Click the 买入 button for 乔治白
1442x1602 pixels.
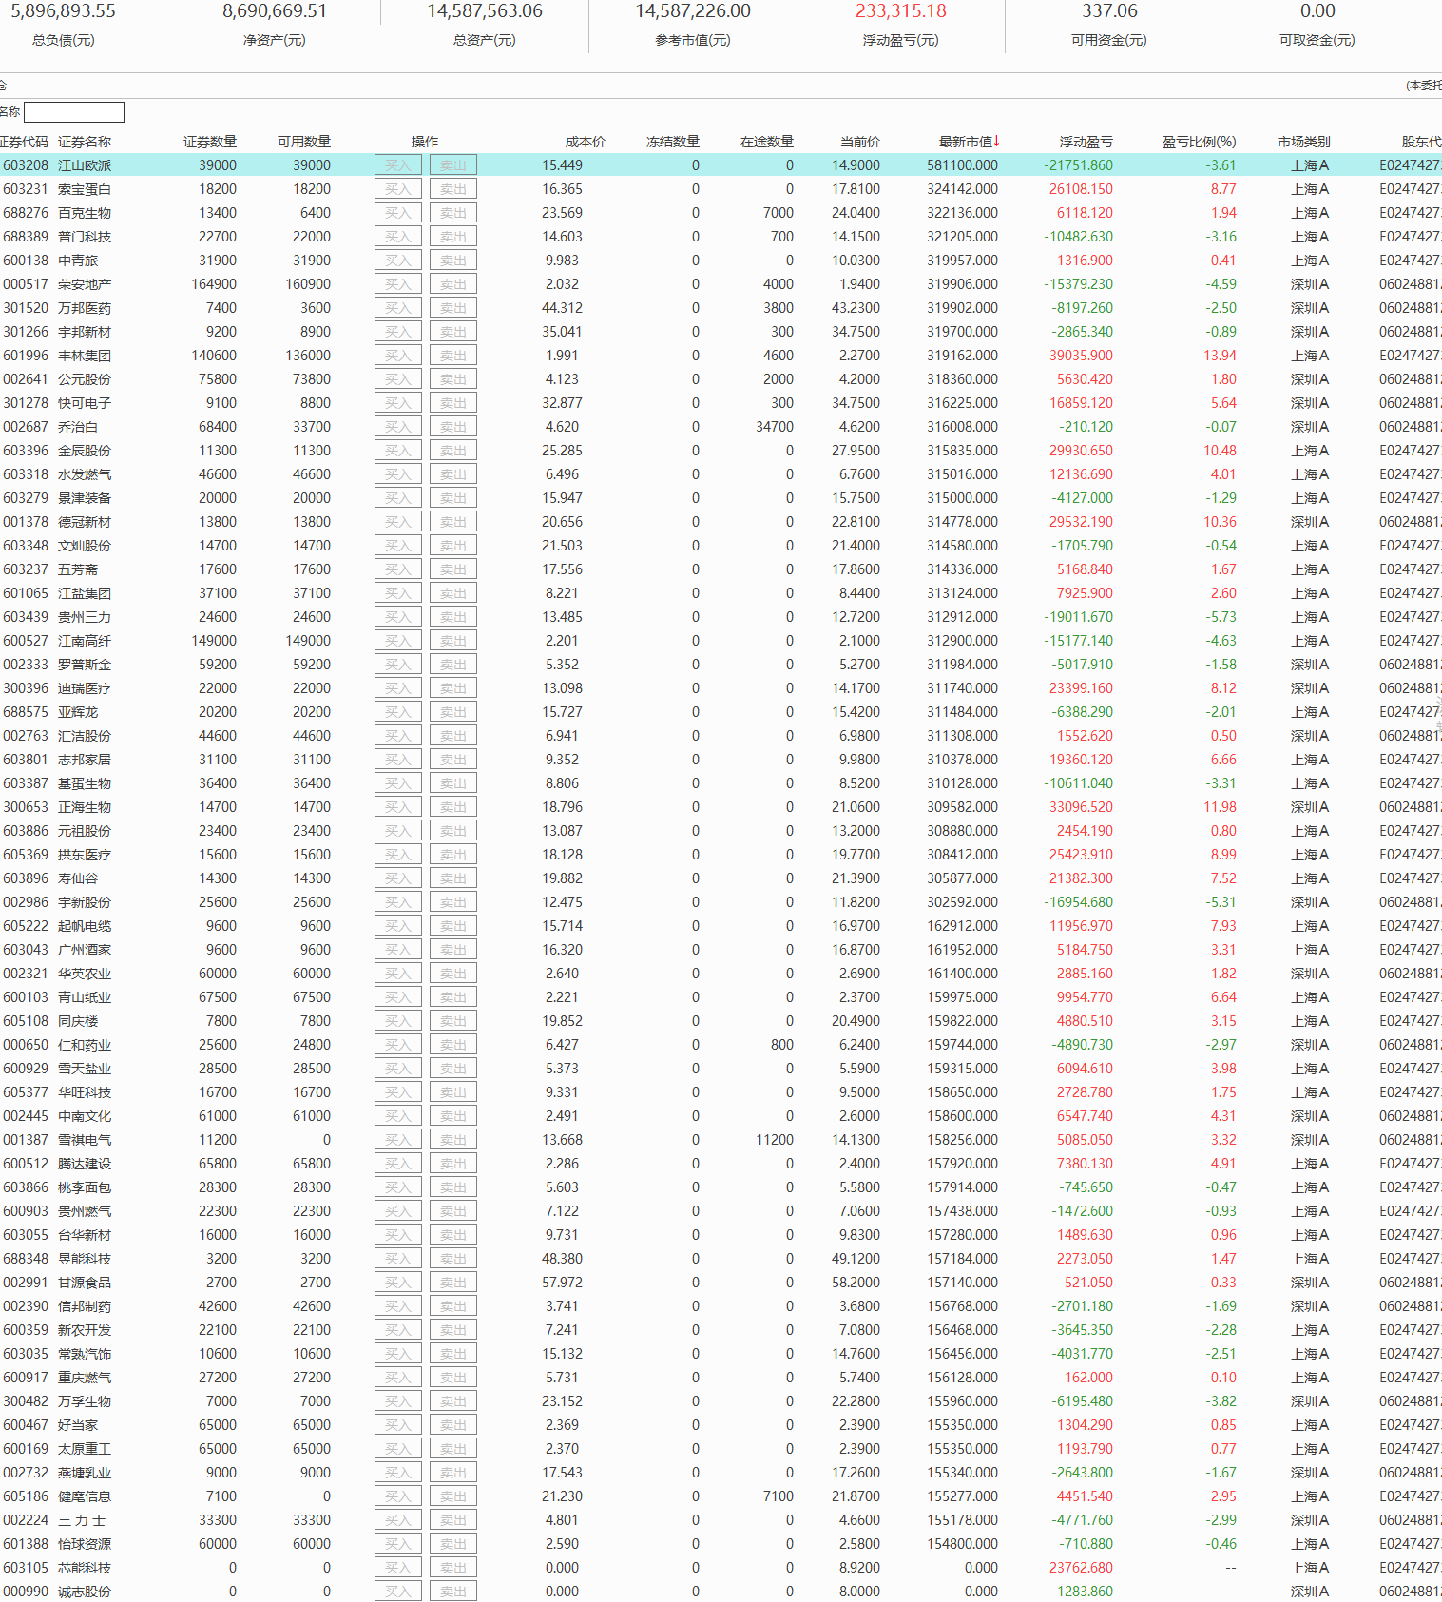point(398,427)
